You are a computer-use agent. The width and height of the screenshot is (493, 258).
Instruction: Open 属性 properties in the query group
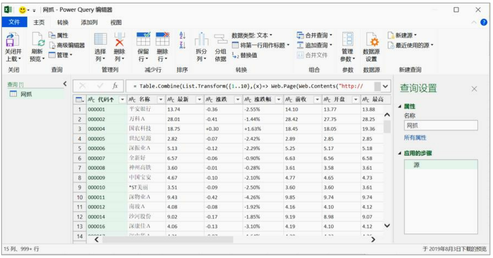[59, 35]
